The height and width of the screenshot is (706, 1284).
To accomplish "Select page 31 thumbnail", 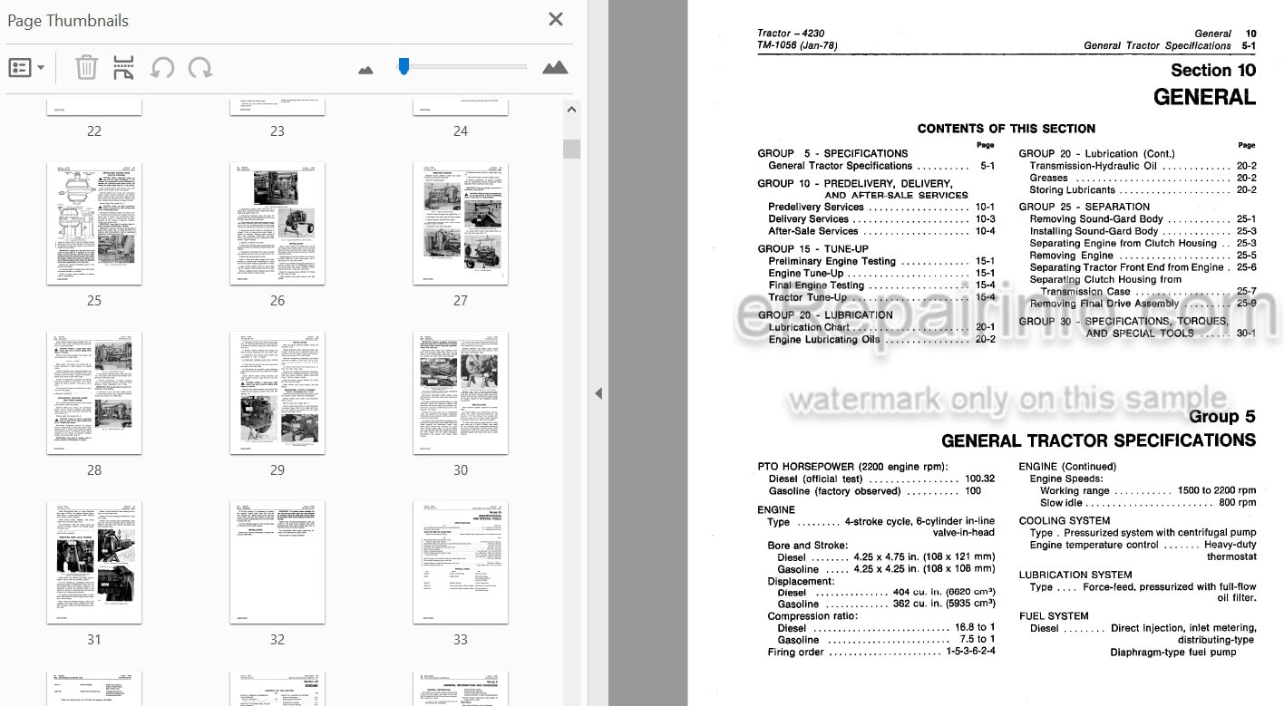I will pyautogui.click(x=94, y=563).
